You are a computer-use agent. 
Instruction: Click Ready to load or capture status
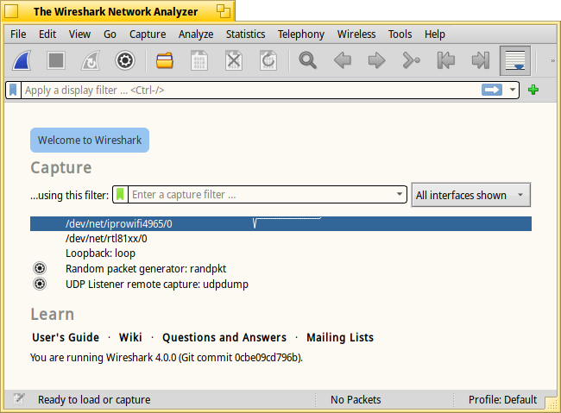[x=94, y=399]
